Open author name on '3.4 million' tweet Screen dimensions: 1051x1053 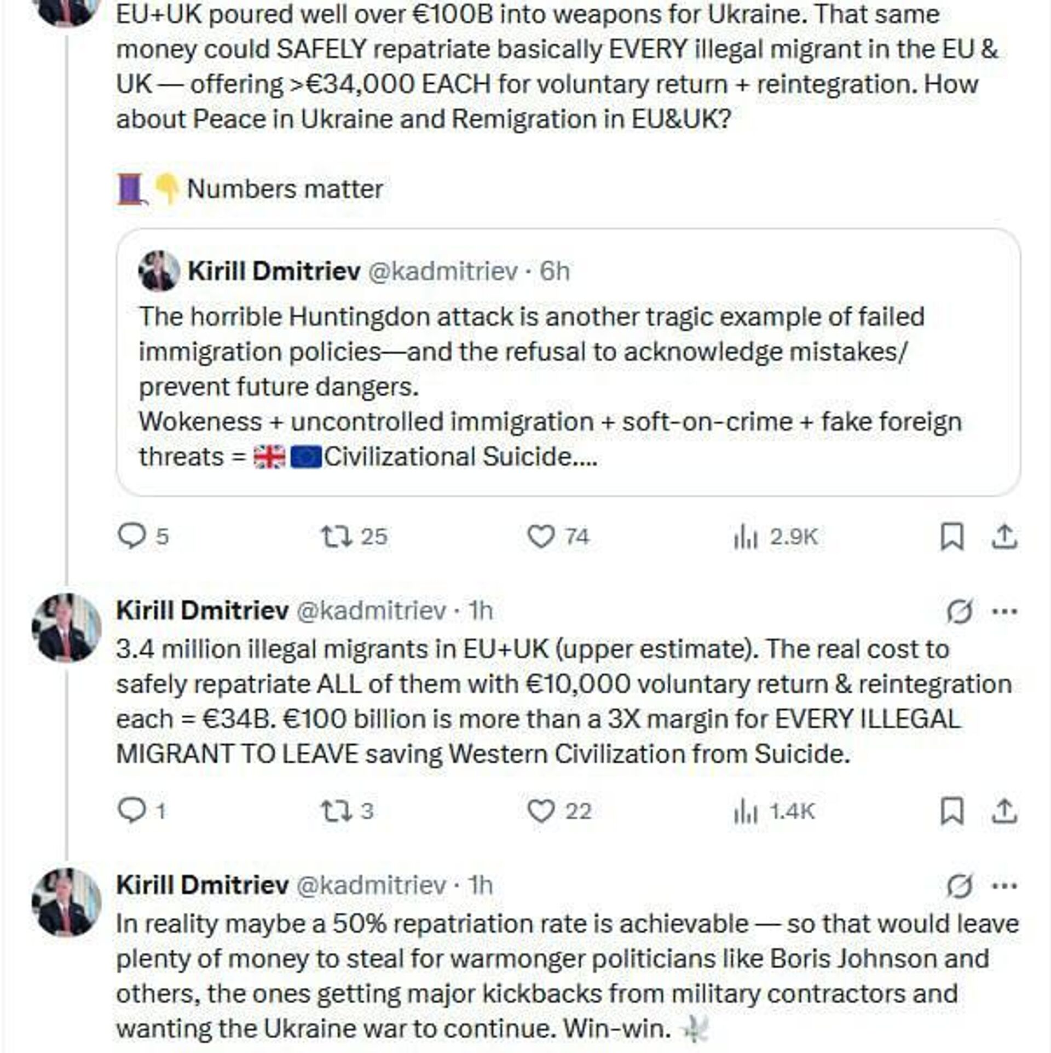[x=203, y=611]
